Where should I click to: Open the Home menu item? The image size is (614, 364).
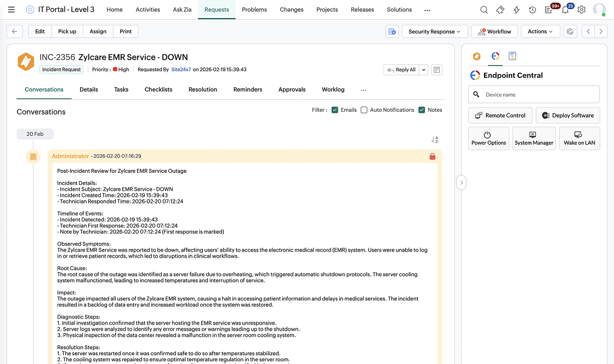(x=115, y=9)
